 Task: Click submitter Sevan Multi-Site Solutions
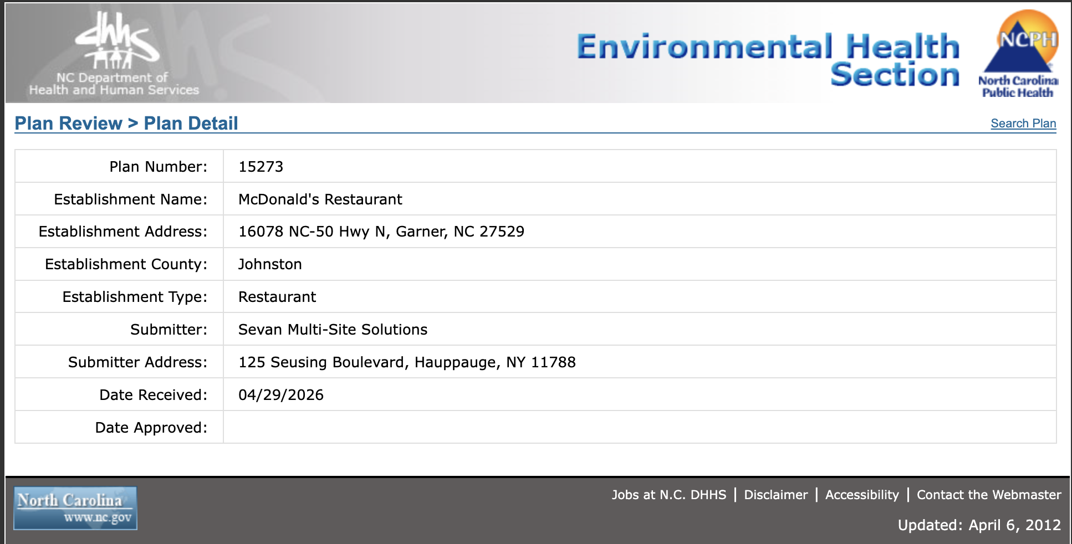point(333,330)
